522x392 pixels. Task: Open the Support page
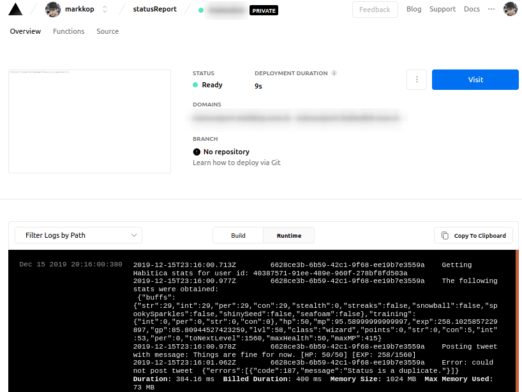point(442,9)
